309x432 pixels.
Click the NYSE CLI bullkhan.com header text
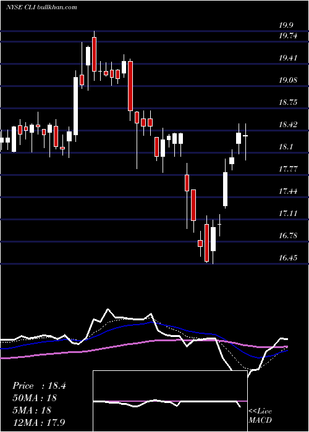(41, 7)
